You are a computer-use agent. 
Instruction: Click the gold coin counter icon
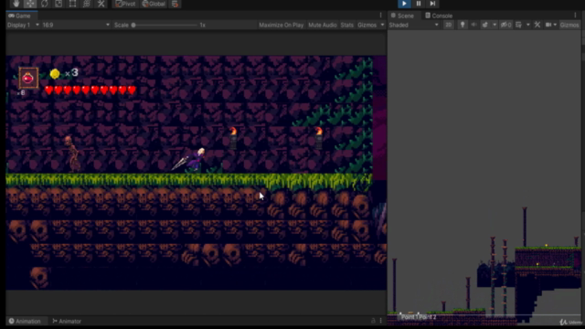pos(55,73)
